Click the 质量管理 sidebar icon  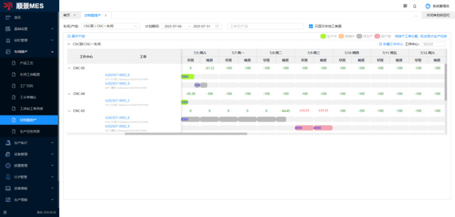(8, 166)
